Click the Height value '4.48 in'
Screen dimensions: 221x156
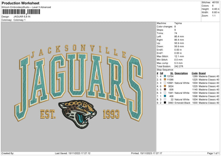coord(215,9)
